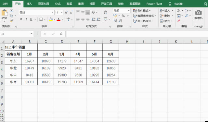Click the Clear eraser icon
Screen dimensions: 208x122
tap(179, 21)
